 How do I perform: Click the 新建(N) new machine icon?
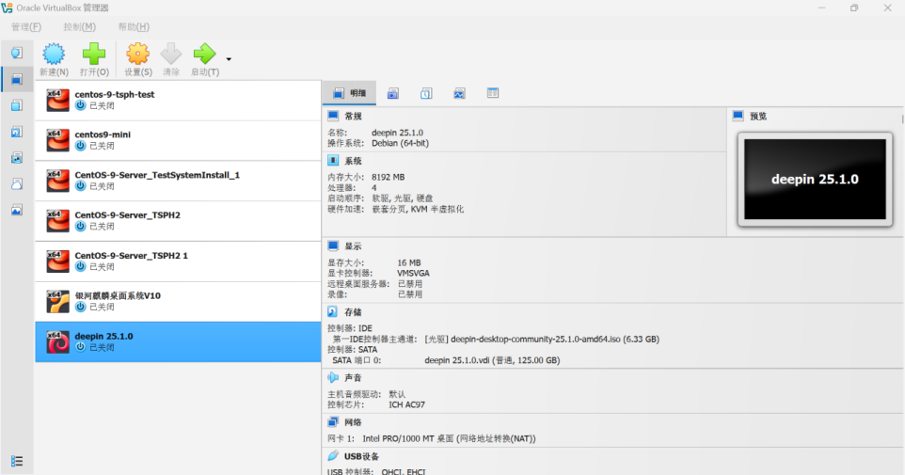point(54,54)
